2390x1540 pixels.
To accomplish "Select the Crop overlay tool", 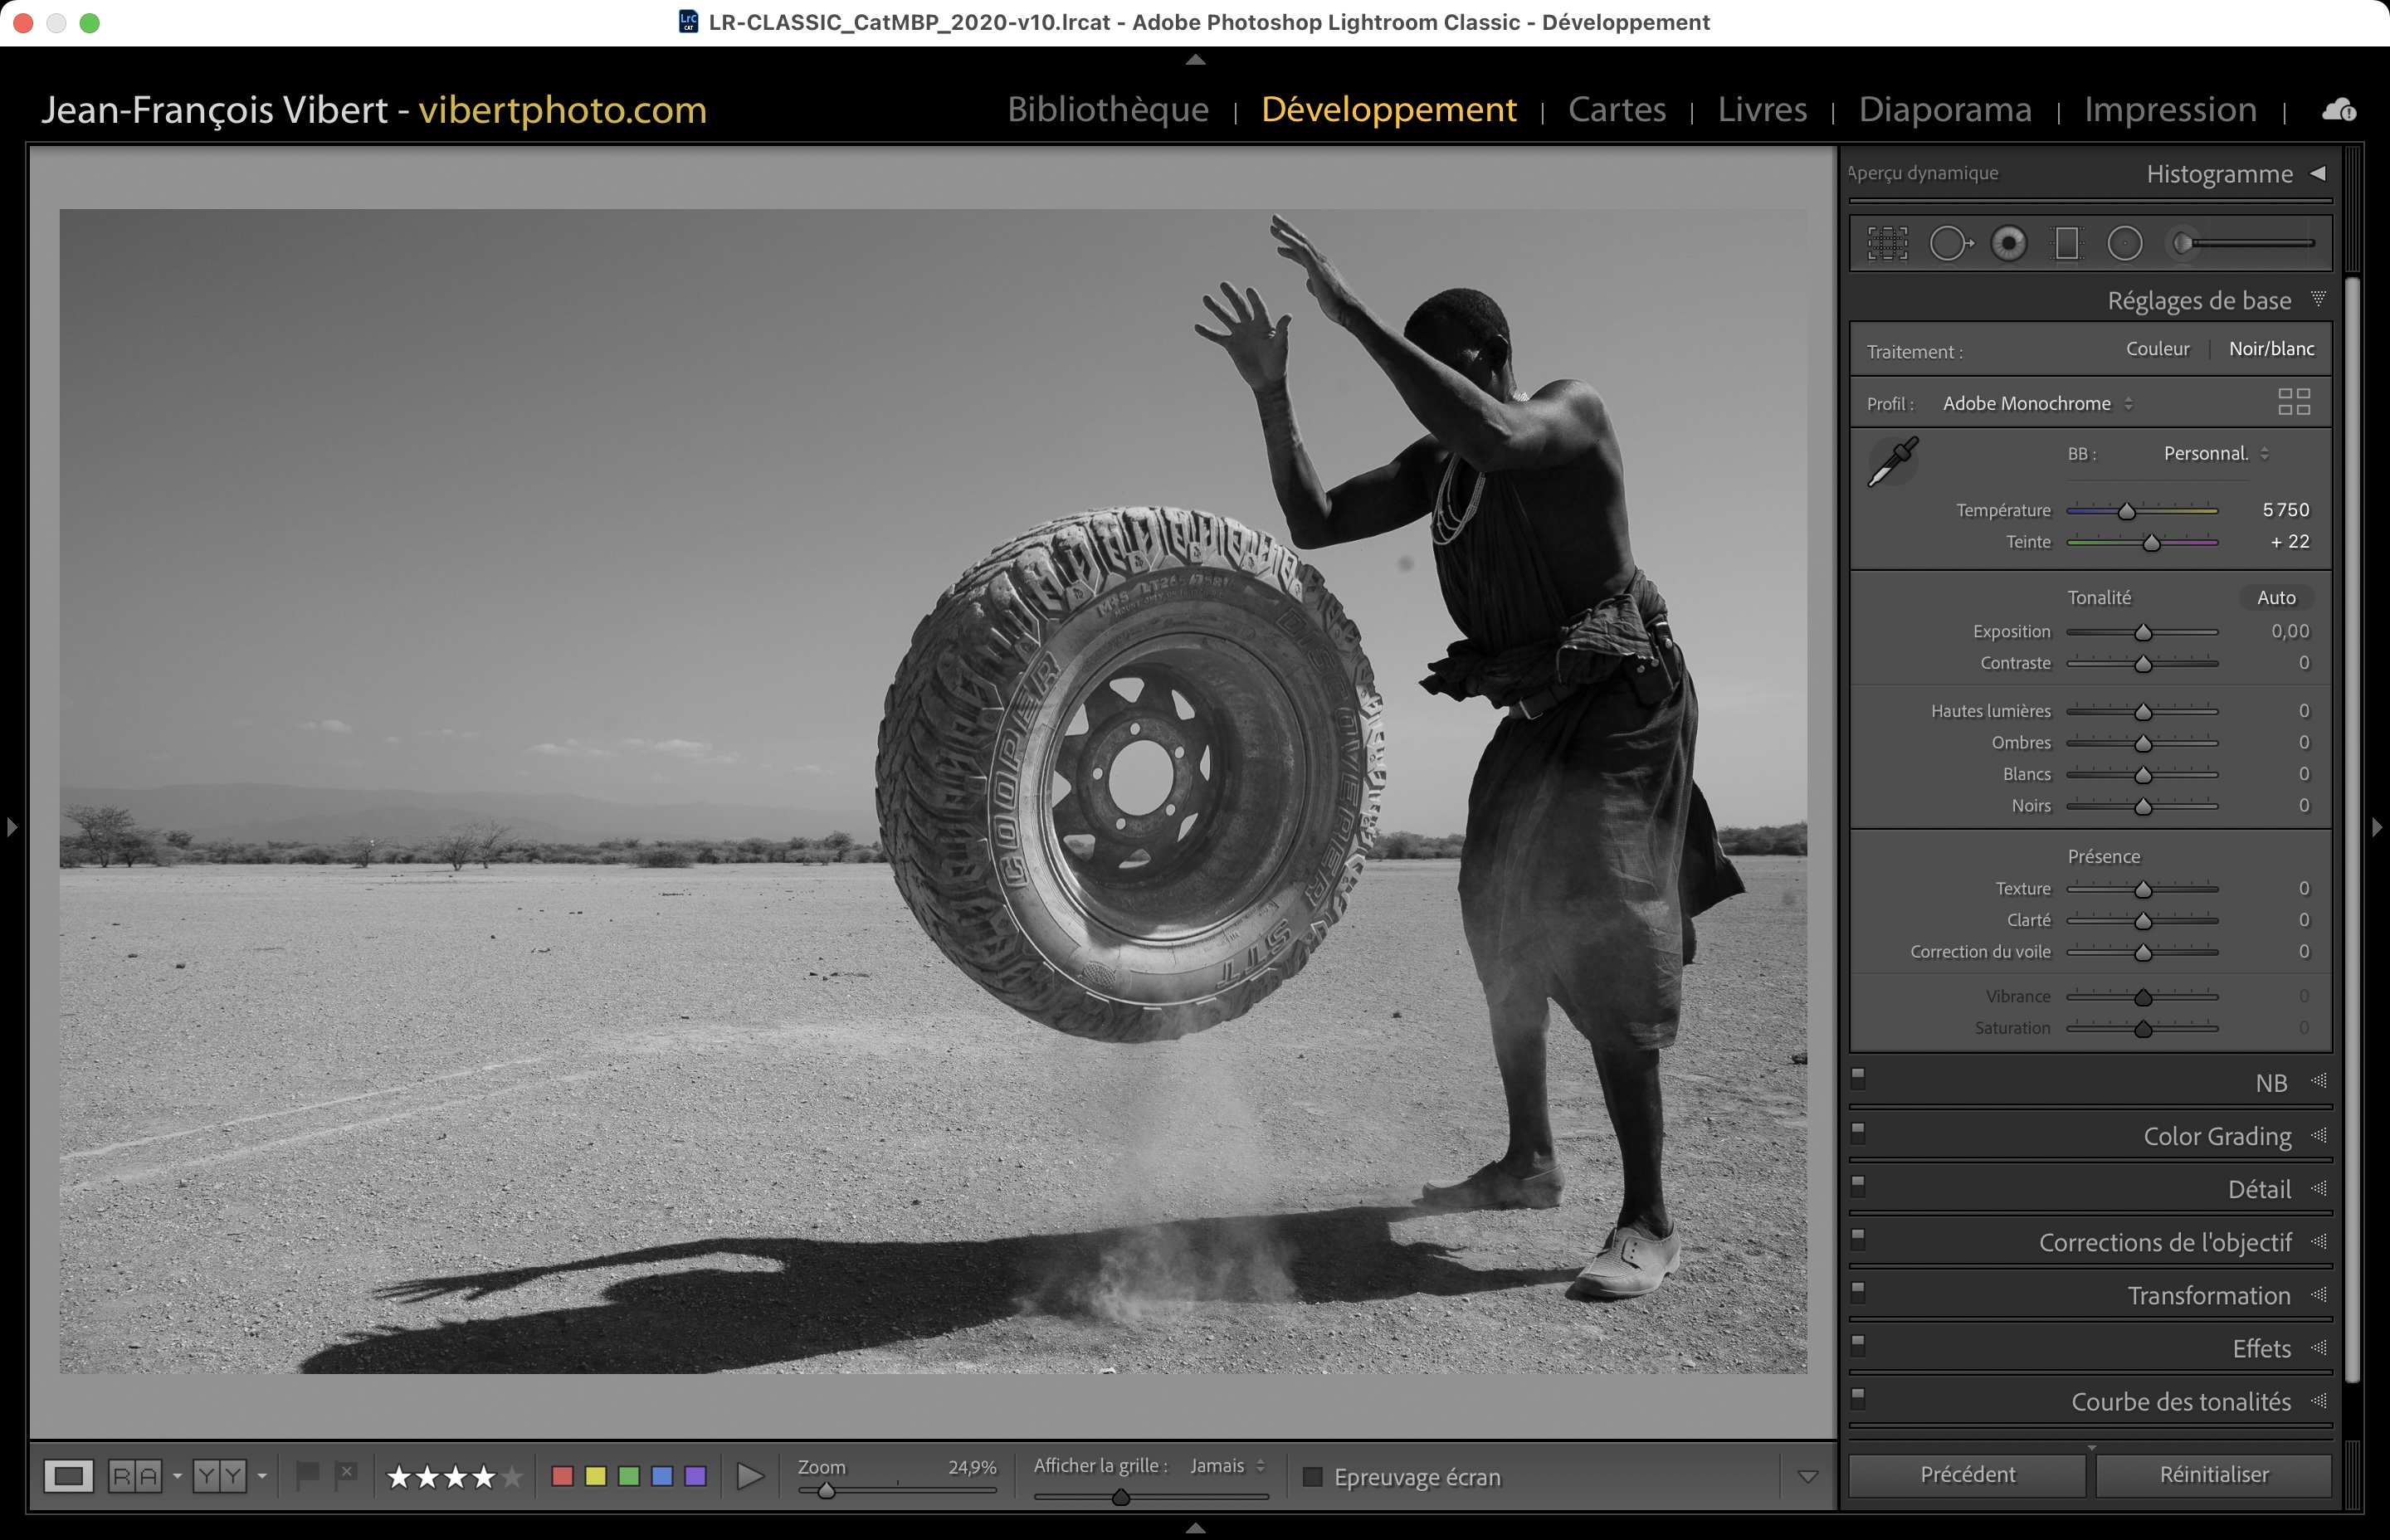I will 1887,243.
